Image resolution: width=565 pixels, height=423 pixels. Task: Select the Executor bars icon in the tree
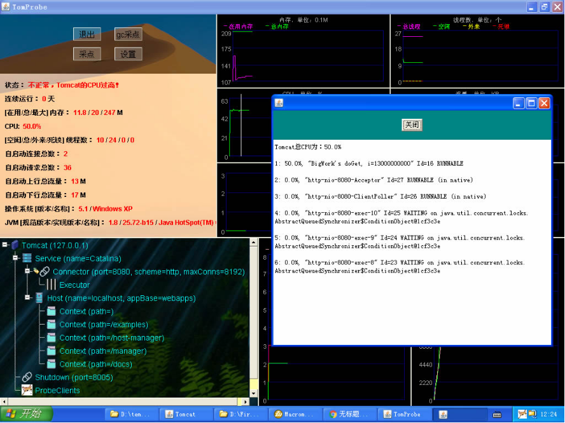coord(51,285)
